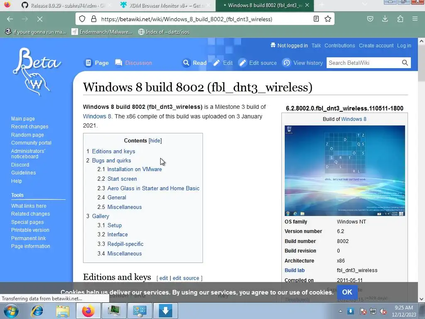Open Firefox downloads panel

click(385, 19)
